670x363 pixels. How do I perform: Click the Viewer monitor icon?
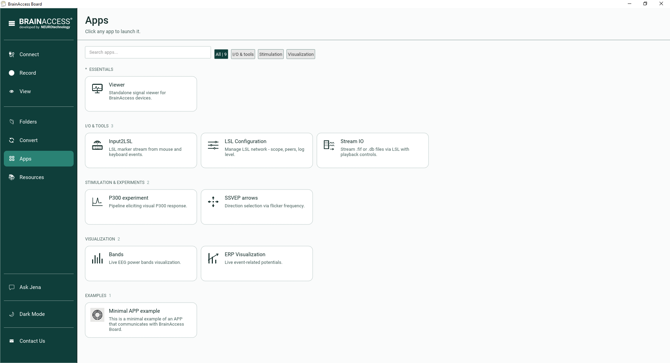(97, 88)
